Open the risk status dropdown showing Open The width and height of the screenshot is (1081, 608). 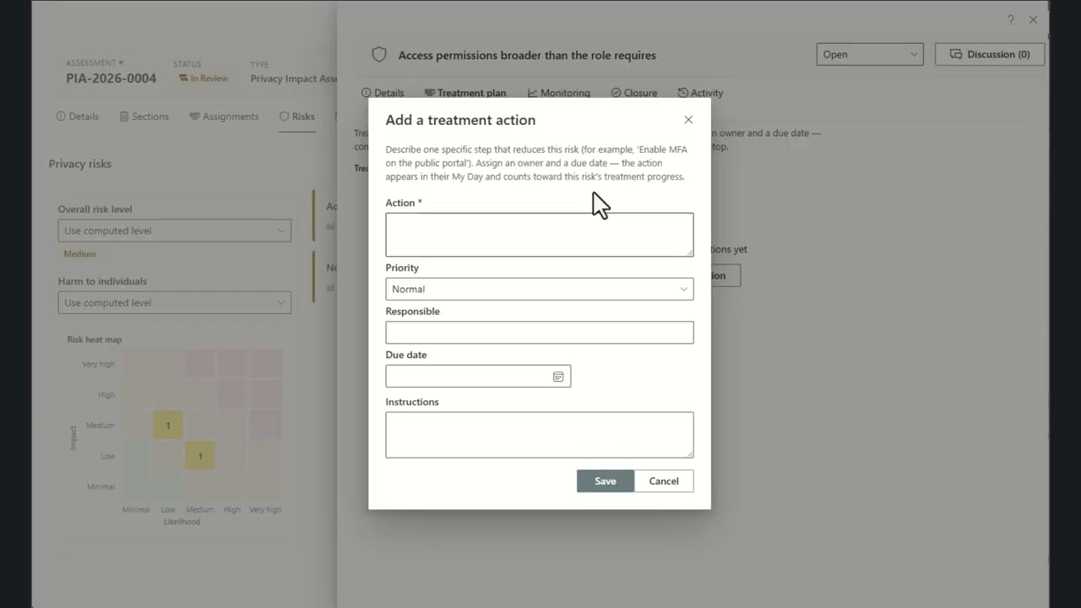pos(869,54)
